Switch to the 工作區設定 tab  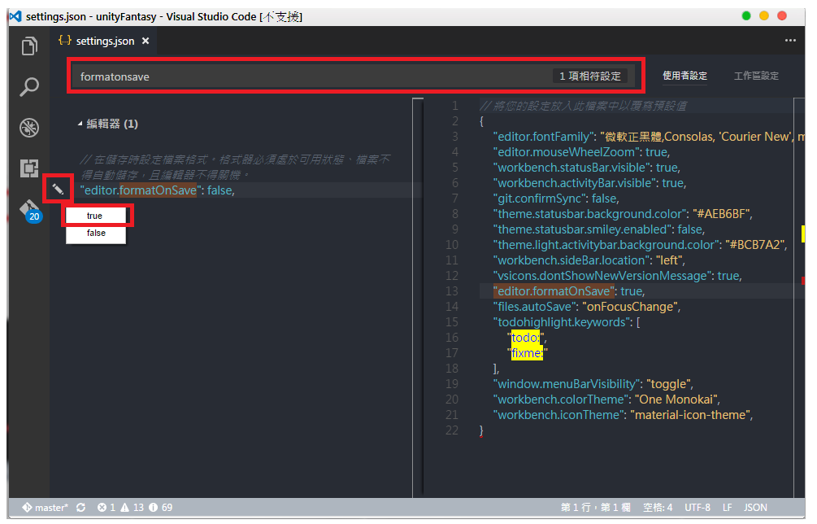[x=756, y=76]
